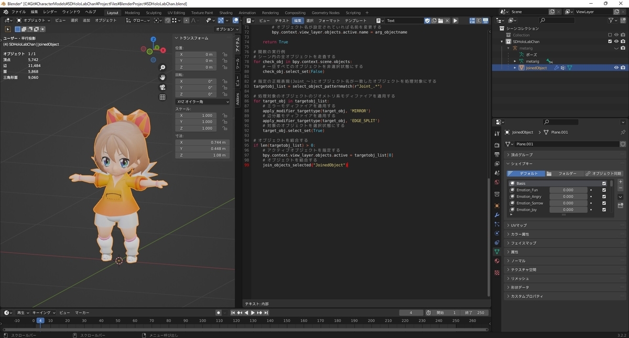Screen dimensions: 629x338
Task: Select the tweak select tool icon
Action: tap(7, 29)
